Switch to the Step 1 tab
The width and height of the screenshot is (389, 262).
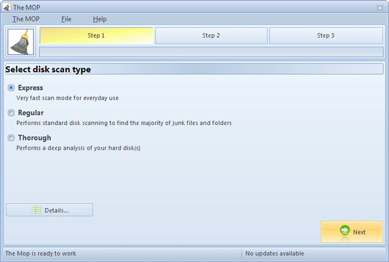pyautogui.click(x=96, y=36)
